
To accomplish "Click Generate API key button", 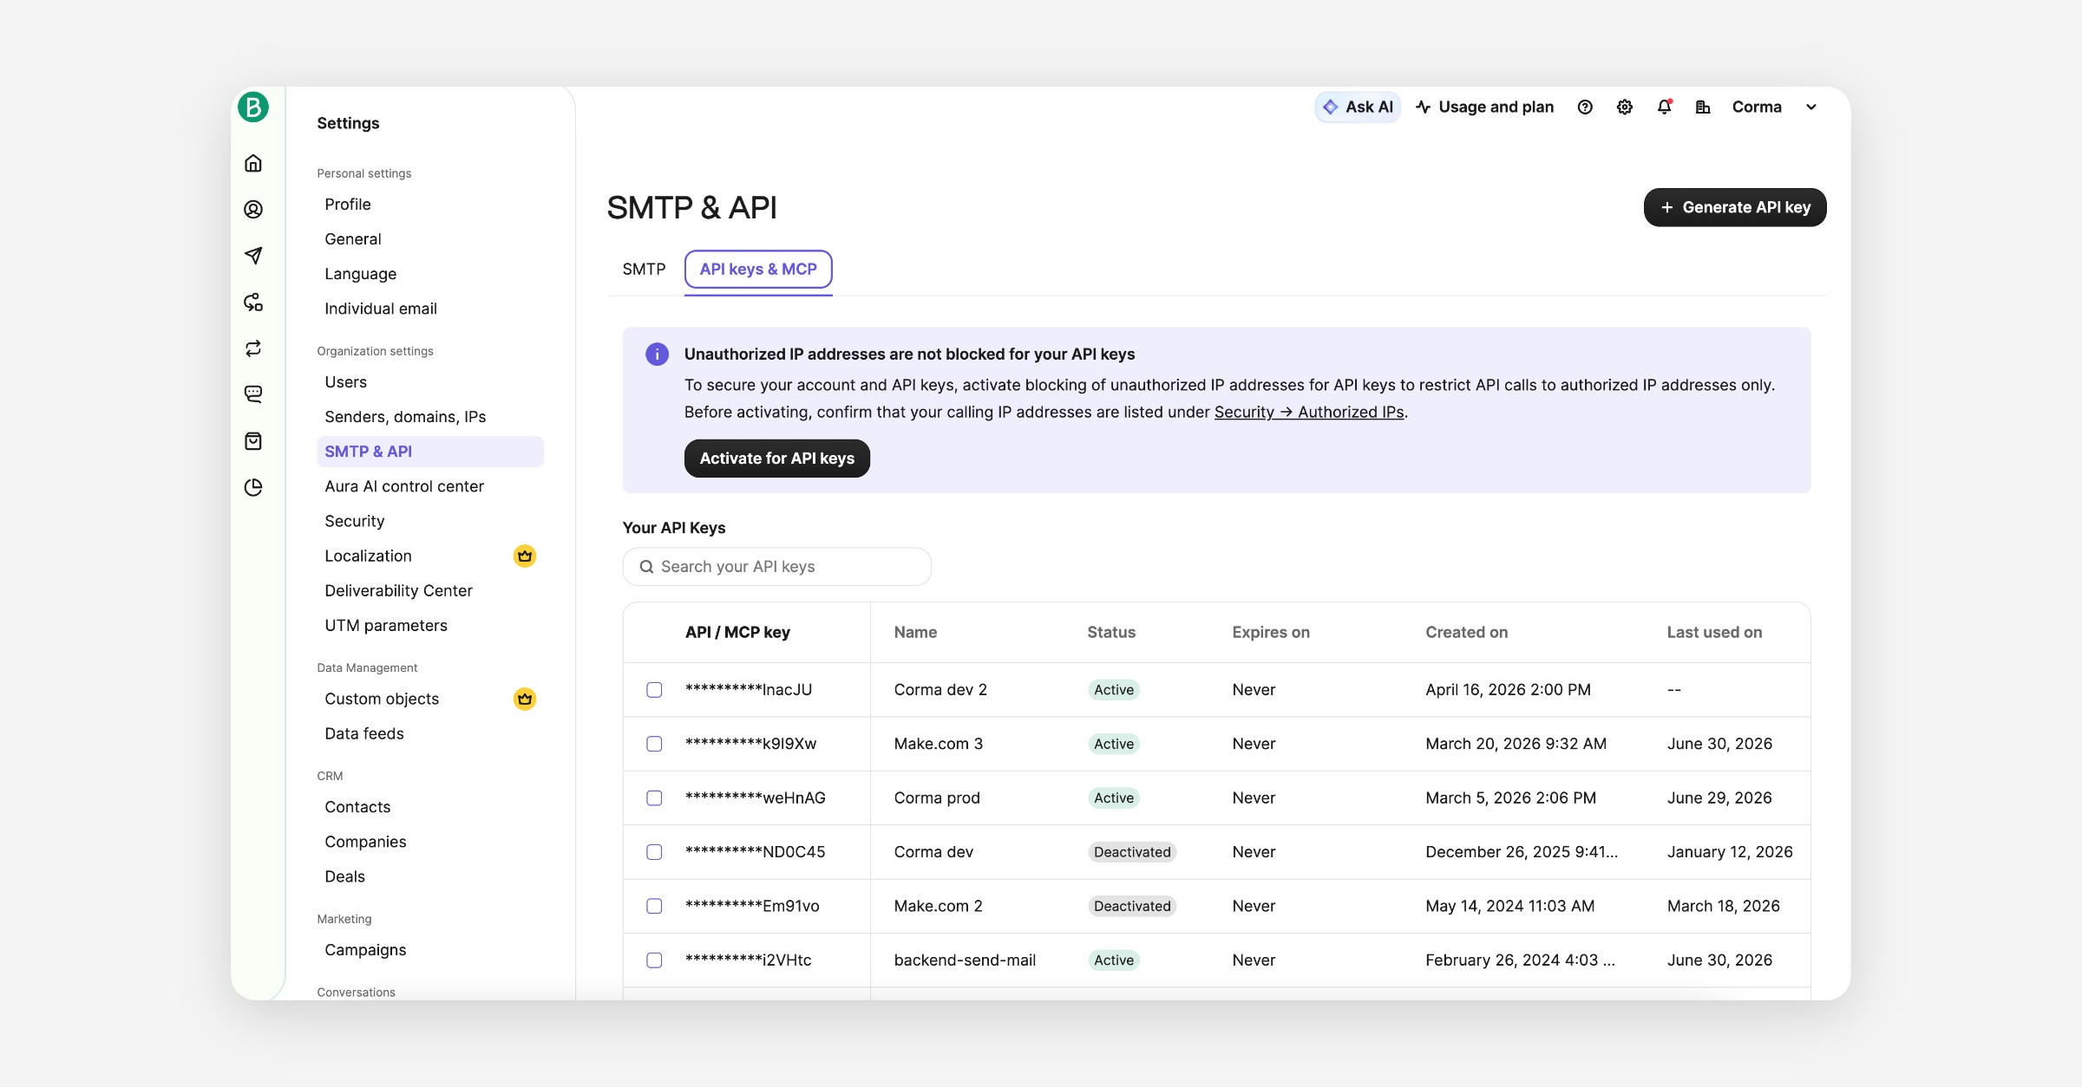I will pyautogui.click(x=1735, y=207).
